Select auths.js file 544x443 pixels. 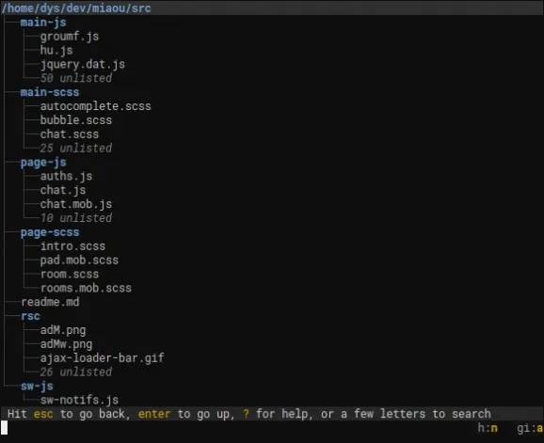pyautogui.click(x=66, y=176)
